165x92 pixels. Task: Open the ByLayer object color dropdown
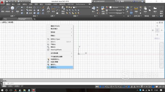coord(124,7)
